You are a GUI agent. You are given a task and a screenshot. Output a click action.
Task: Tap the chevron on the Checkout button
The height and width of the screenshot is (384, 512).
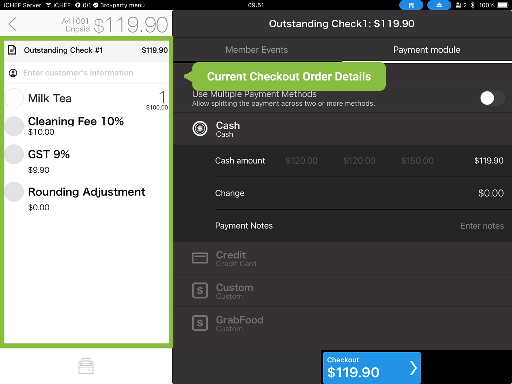[x=413, y=368]
